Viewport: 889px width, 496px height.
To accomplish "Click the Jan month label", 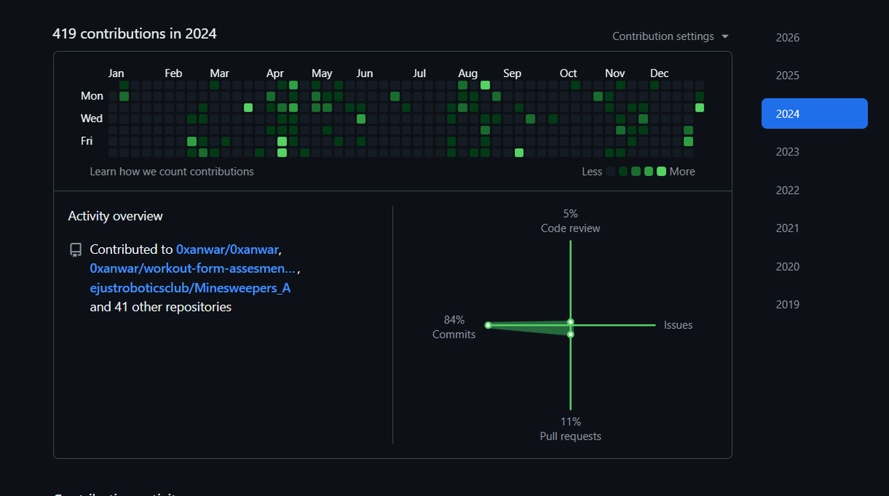I will (x=116, y=73).
